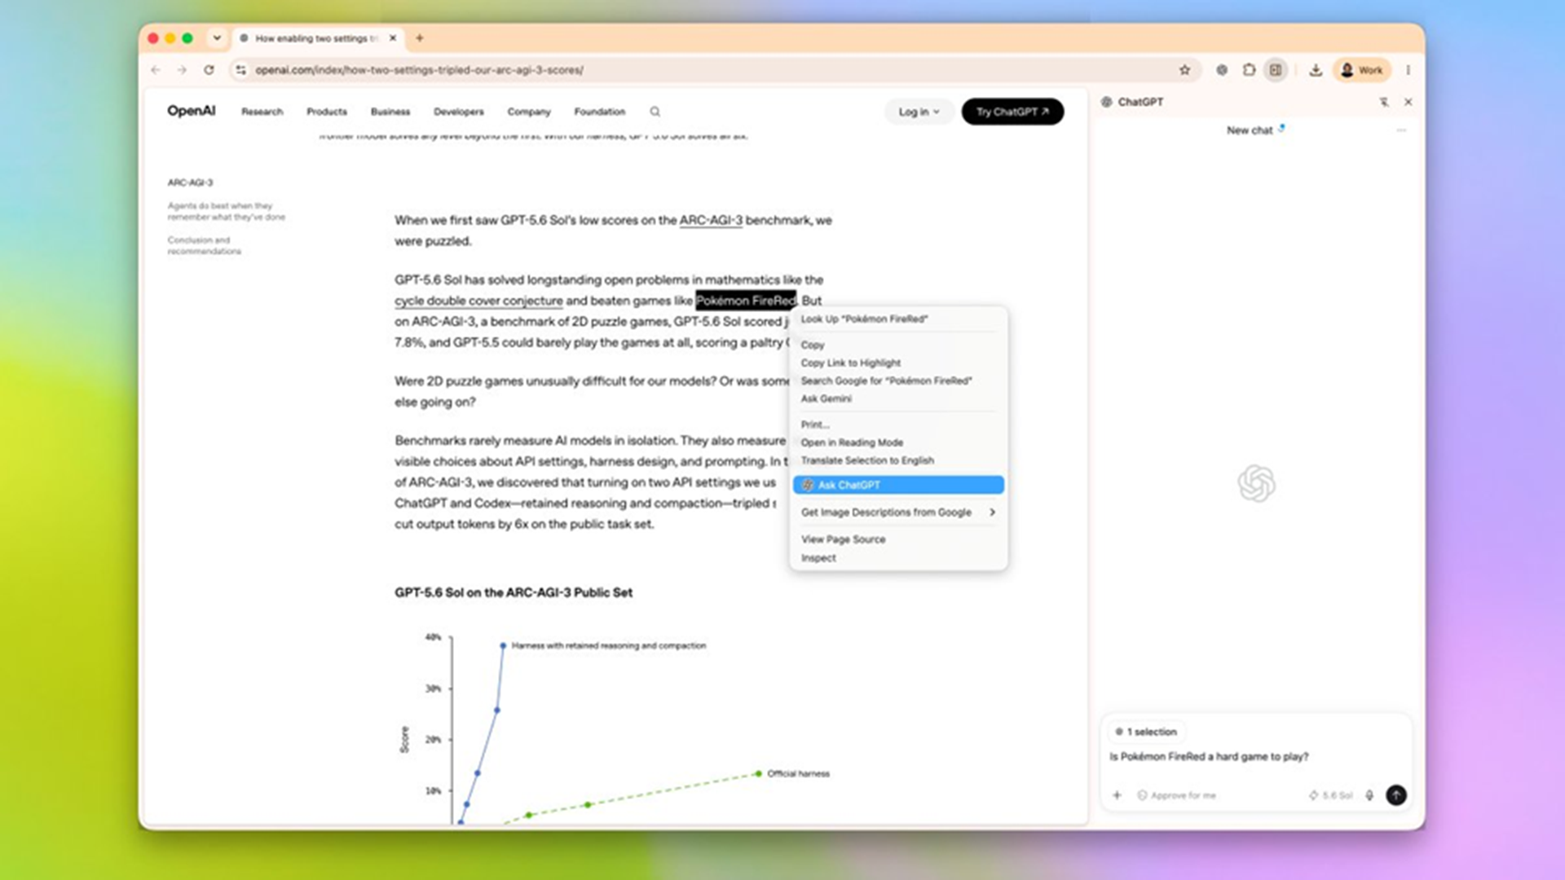The width and height of the screenshot is (1565, 880).
Task: Click the 'Harness with retained reasoning' chart point
Action: click(x=503, y=645)
